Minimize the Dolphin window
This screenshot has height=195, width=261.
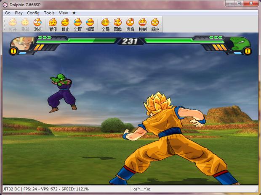point(231,4)
